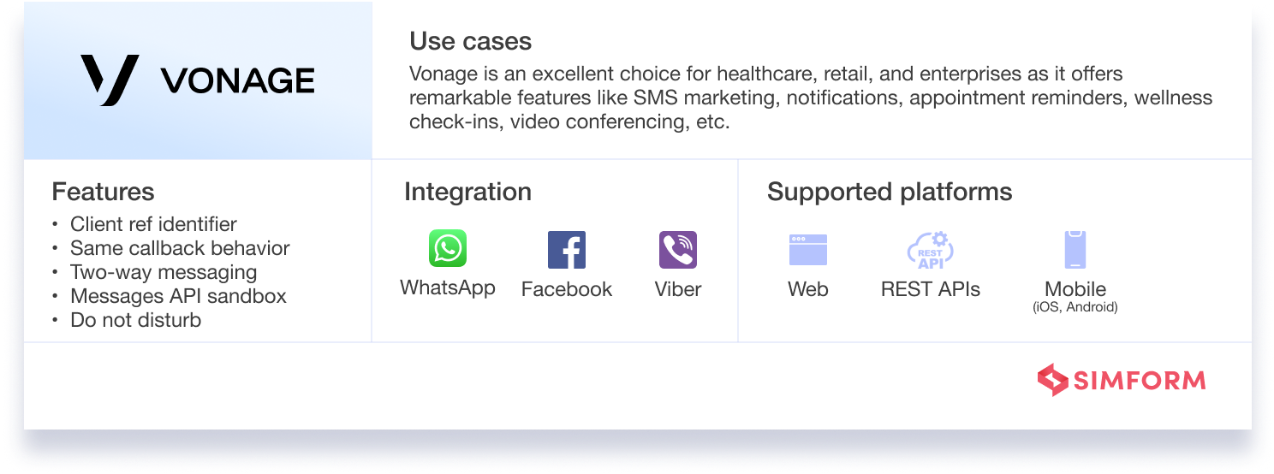Select the REST API cloud icon
1274x474 pixels.
[930, 250]
